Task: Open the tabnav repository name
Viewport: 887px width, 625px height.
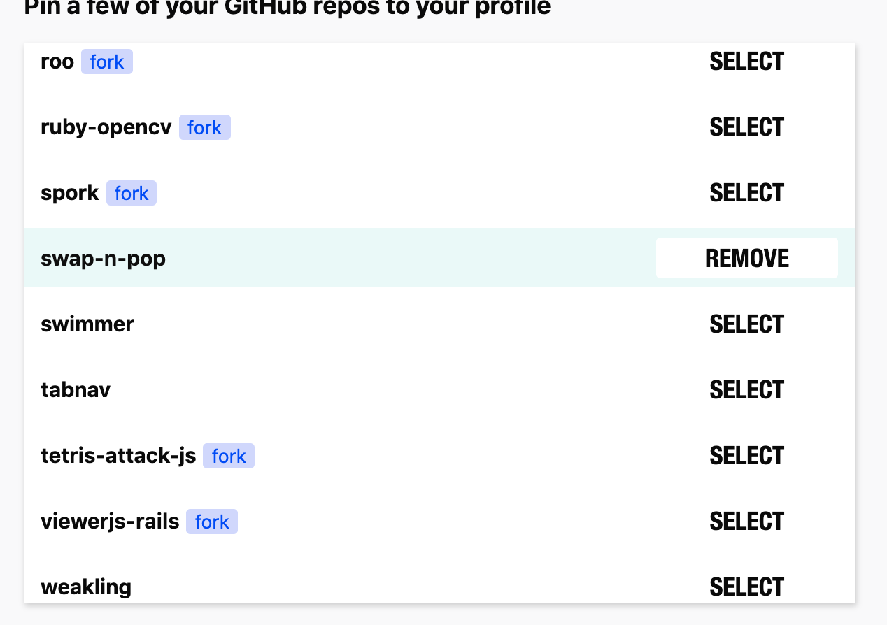Action: pyautogui.click(x=76, y=389)
